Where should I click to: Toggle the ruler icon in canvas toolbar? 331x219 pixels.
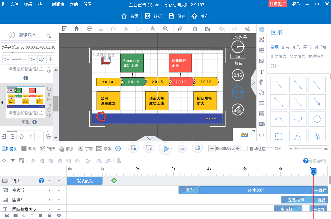(64, 29)
